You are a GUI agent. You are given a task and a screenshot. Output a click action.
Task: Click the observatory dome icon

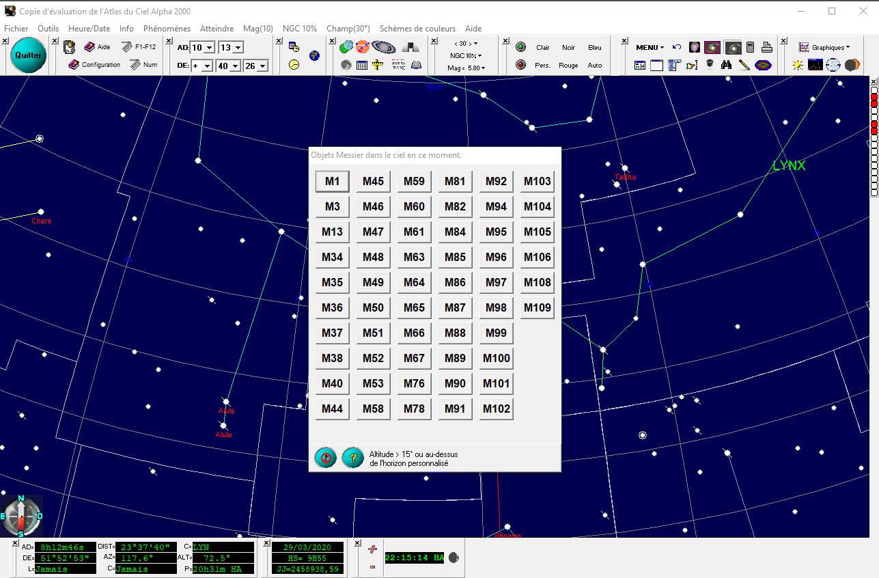[x=410, y=47]
